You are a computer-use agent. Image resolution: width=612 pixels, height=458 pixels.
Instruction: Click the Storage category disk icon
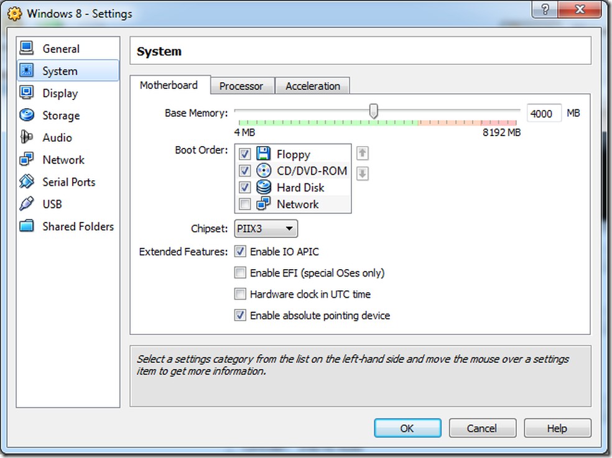[27, 115]
